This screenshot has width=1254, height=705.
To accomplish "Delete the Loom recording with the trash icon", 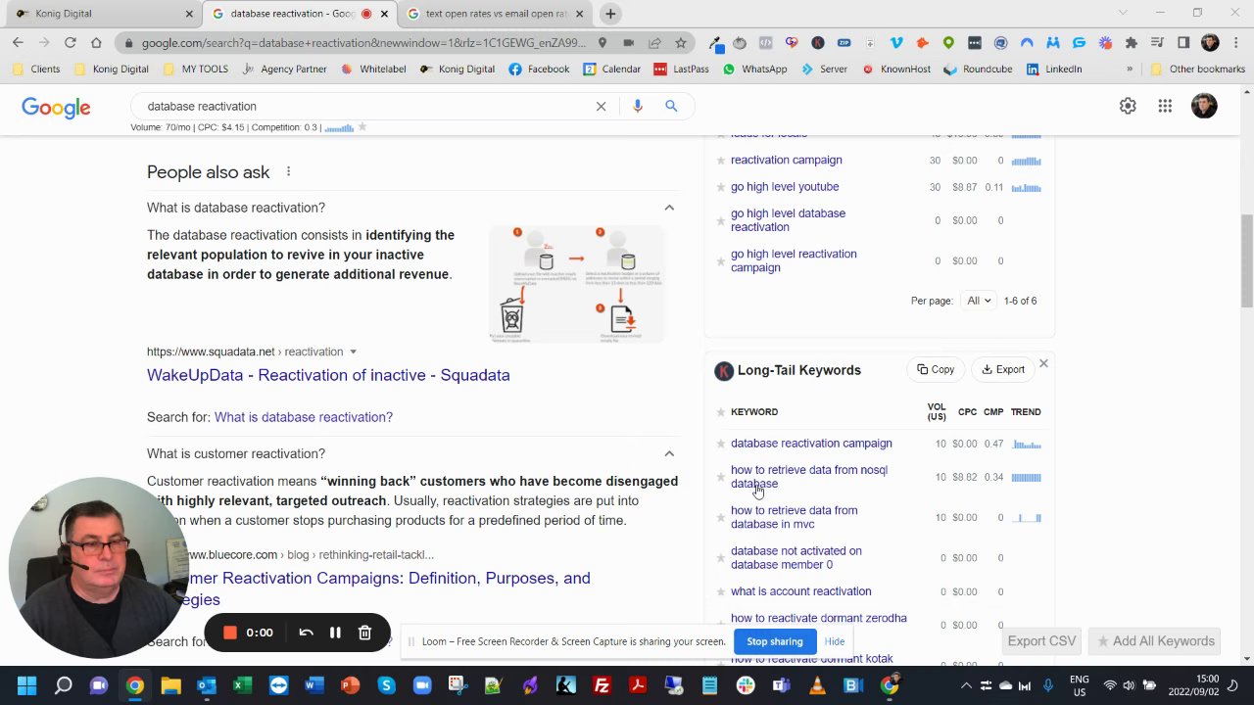I will coord(364,633).
